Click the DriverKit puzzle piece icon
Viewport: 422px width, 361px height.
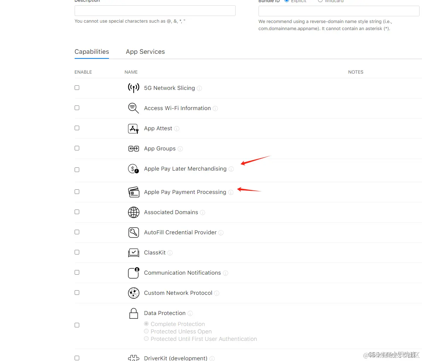(133, 358)
